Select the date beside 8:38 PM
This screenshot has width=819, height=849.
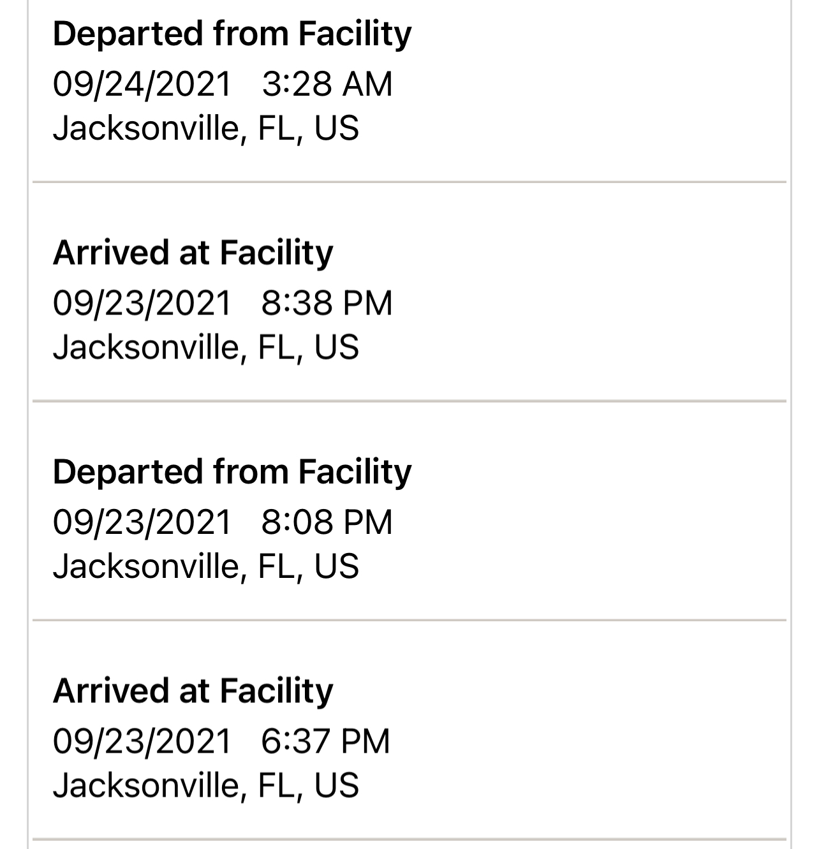142,302
